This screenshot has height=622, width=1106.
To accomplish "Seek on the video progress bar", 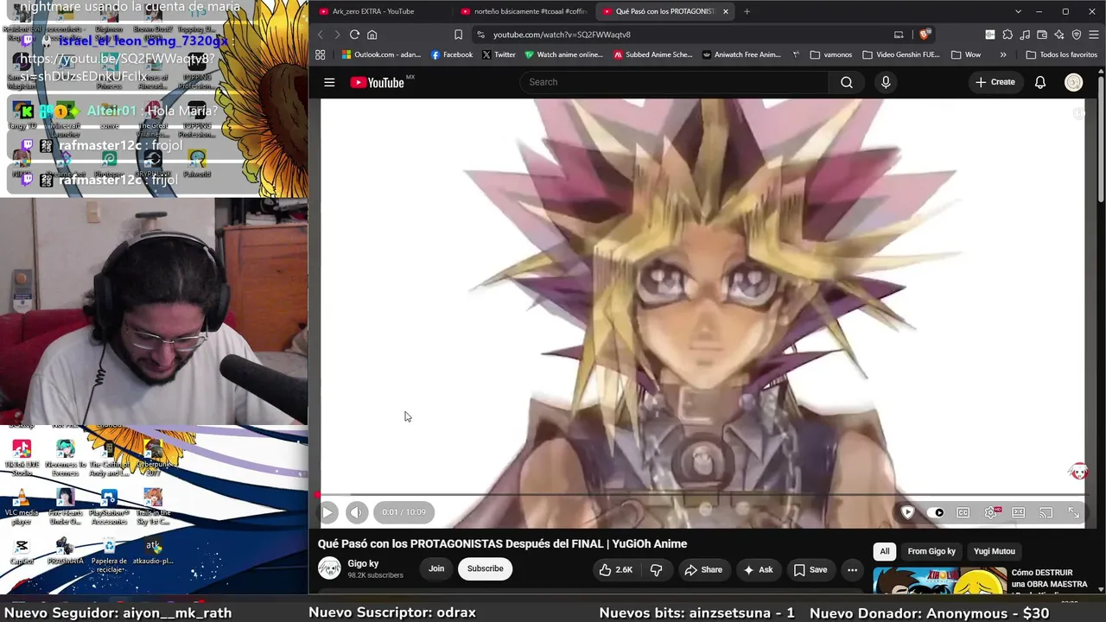I will [x=702, y=495].
